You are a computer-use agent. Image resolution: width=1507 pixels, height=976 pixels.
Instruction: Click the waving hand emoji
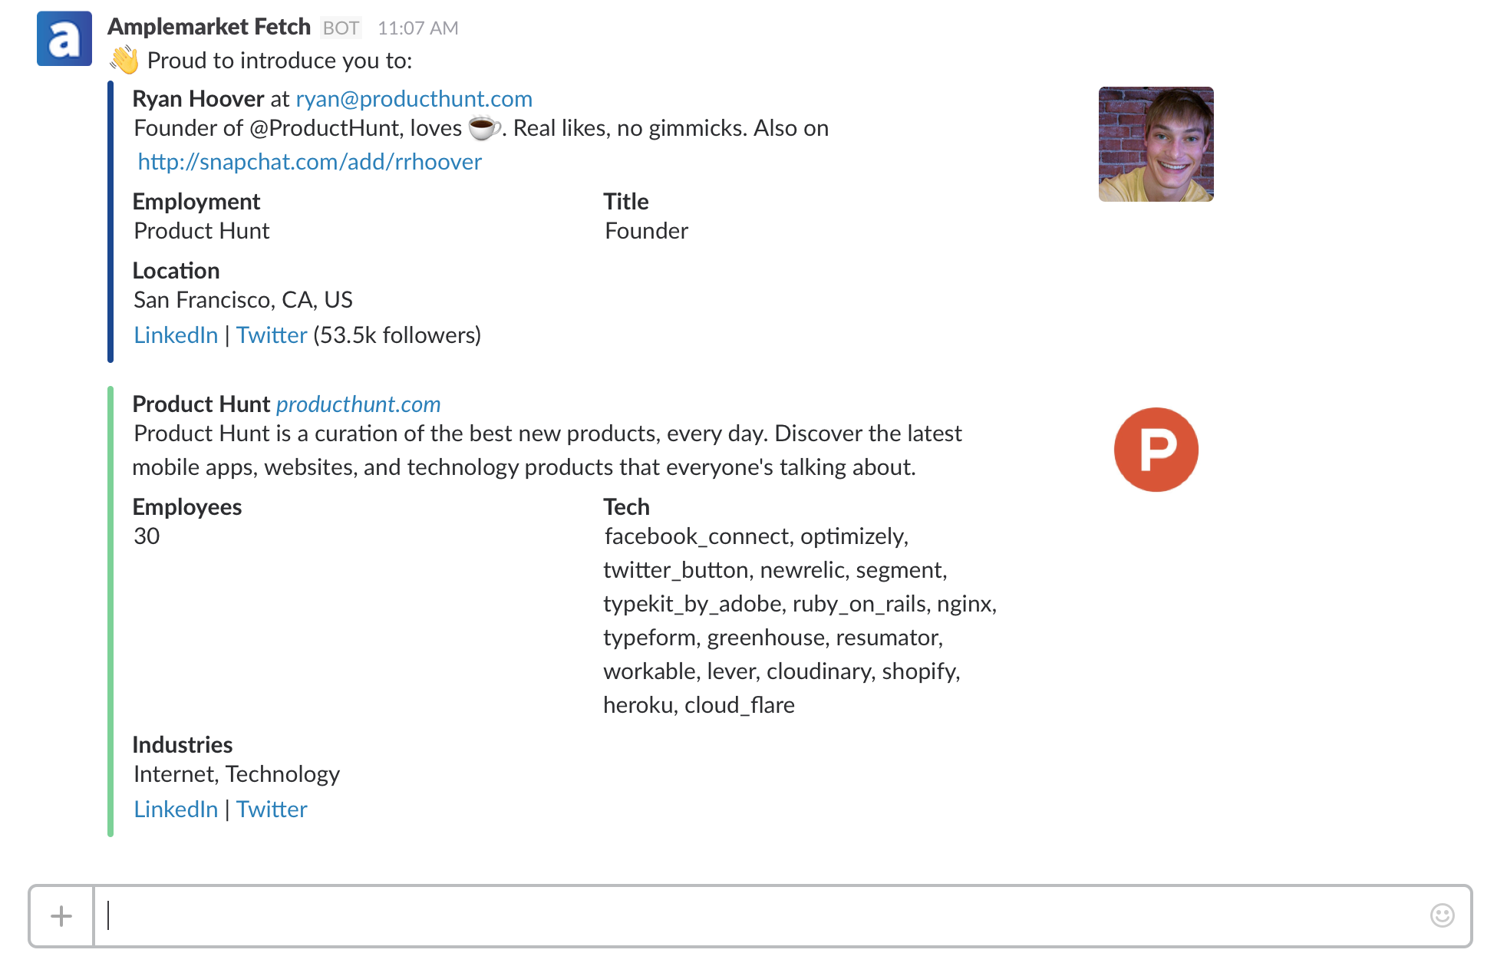(124, 60)
